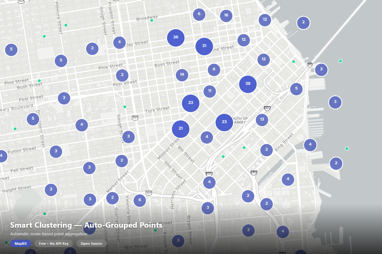Open the Open Source link
This screenshot has width=382, height=254.
coord(91,244)
